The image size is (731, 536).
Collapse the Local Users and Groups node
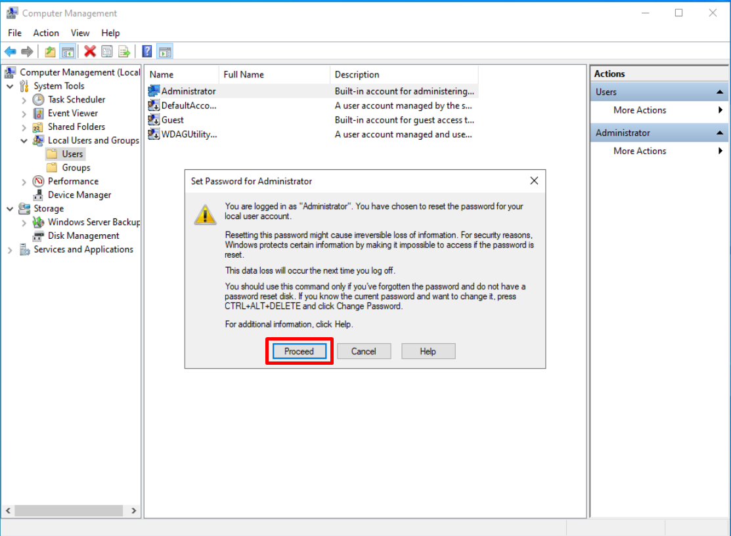click(x=24, y=140)
